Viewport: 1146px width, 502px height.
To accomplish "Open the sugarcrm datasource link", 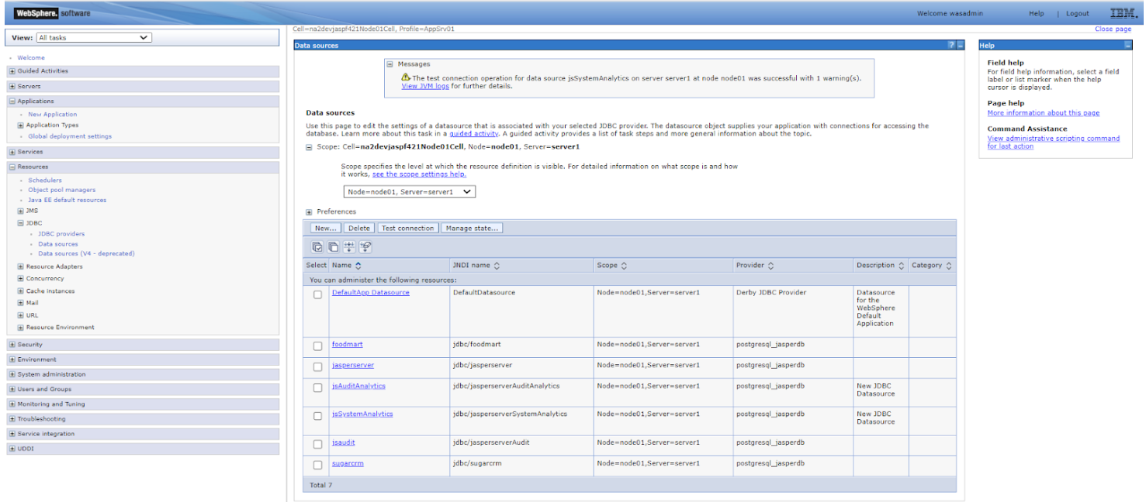I will tap(348, 463).
